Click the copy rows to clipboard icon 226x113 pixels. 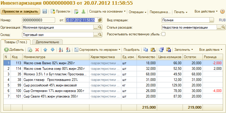[146, 50]
